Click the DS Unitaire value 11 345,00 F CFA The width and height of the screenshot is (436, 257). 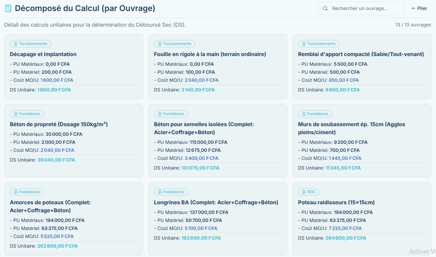(343, 168)
